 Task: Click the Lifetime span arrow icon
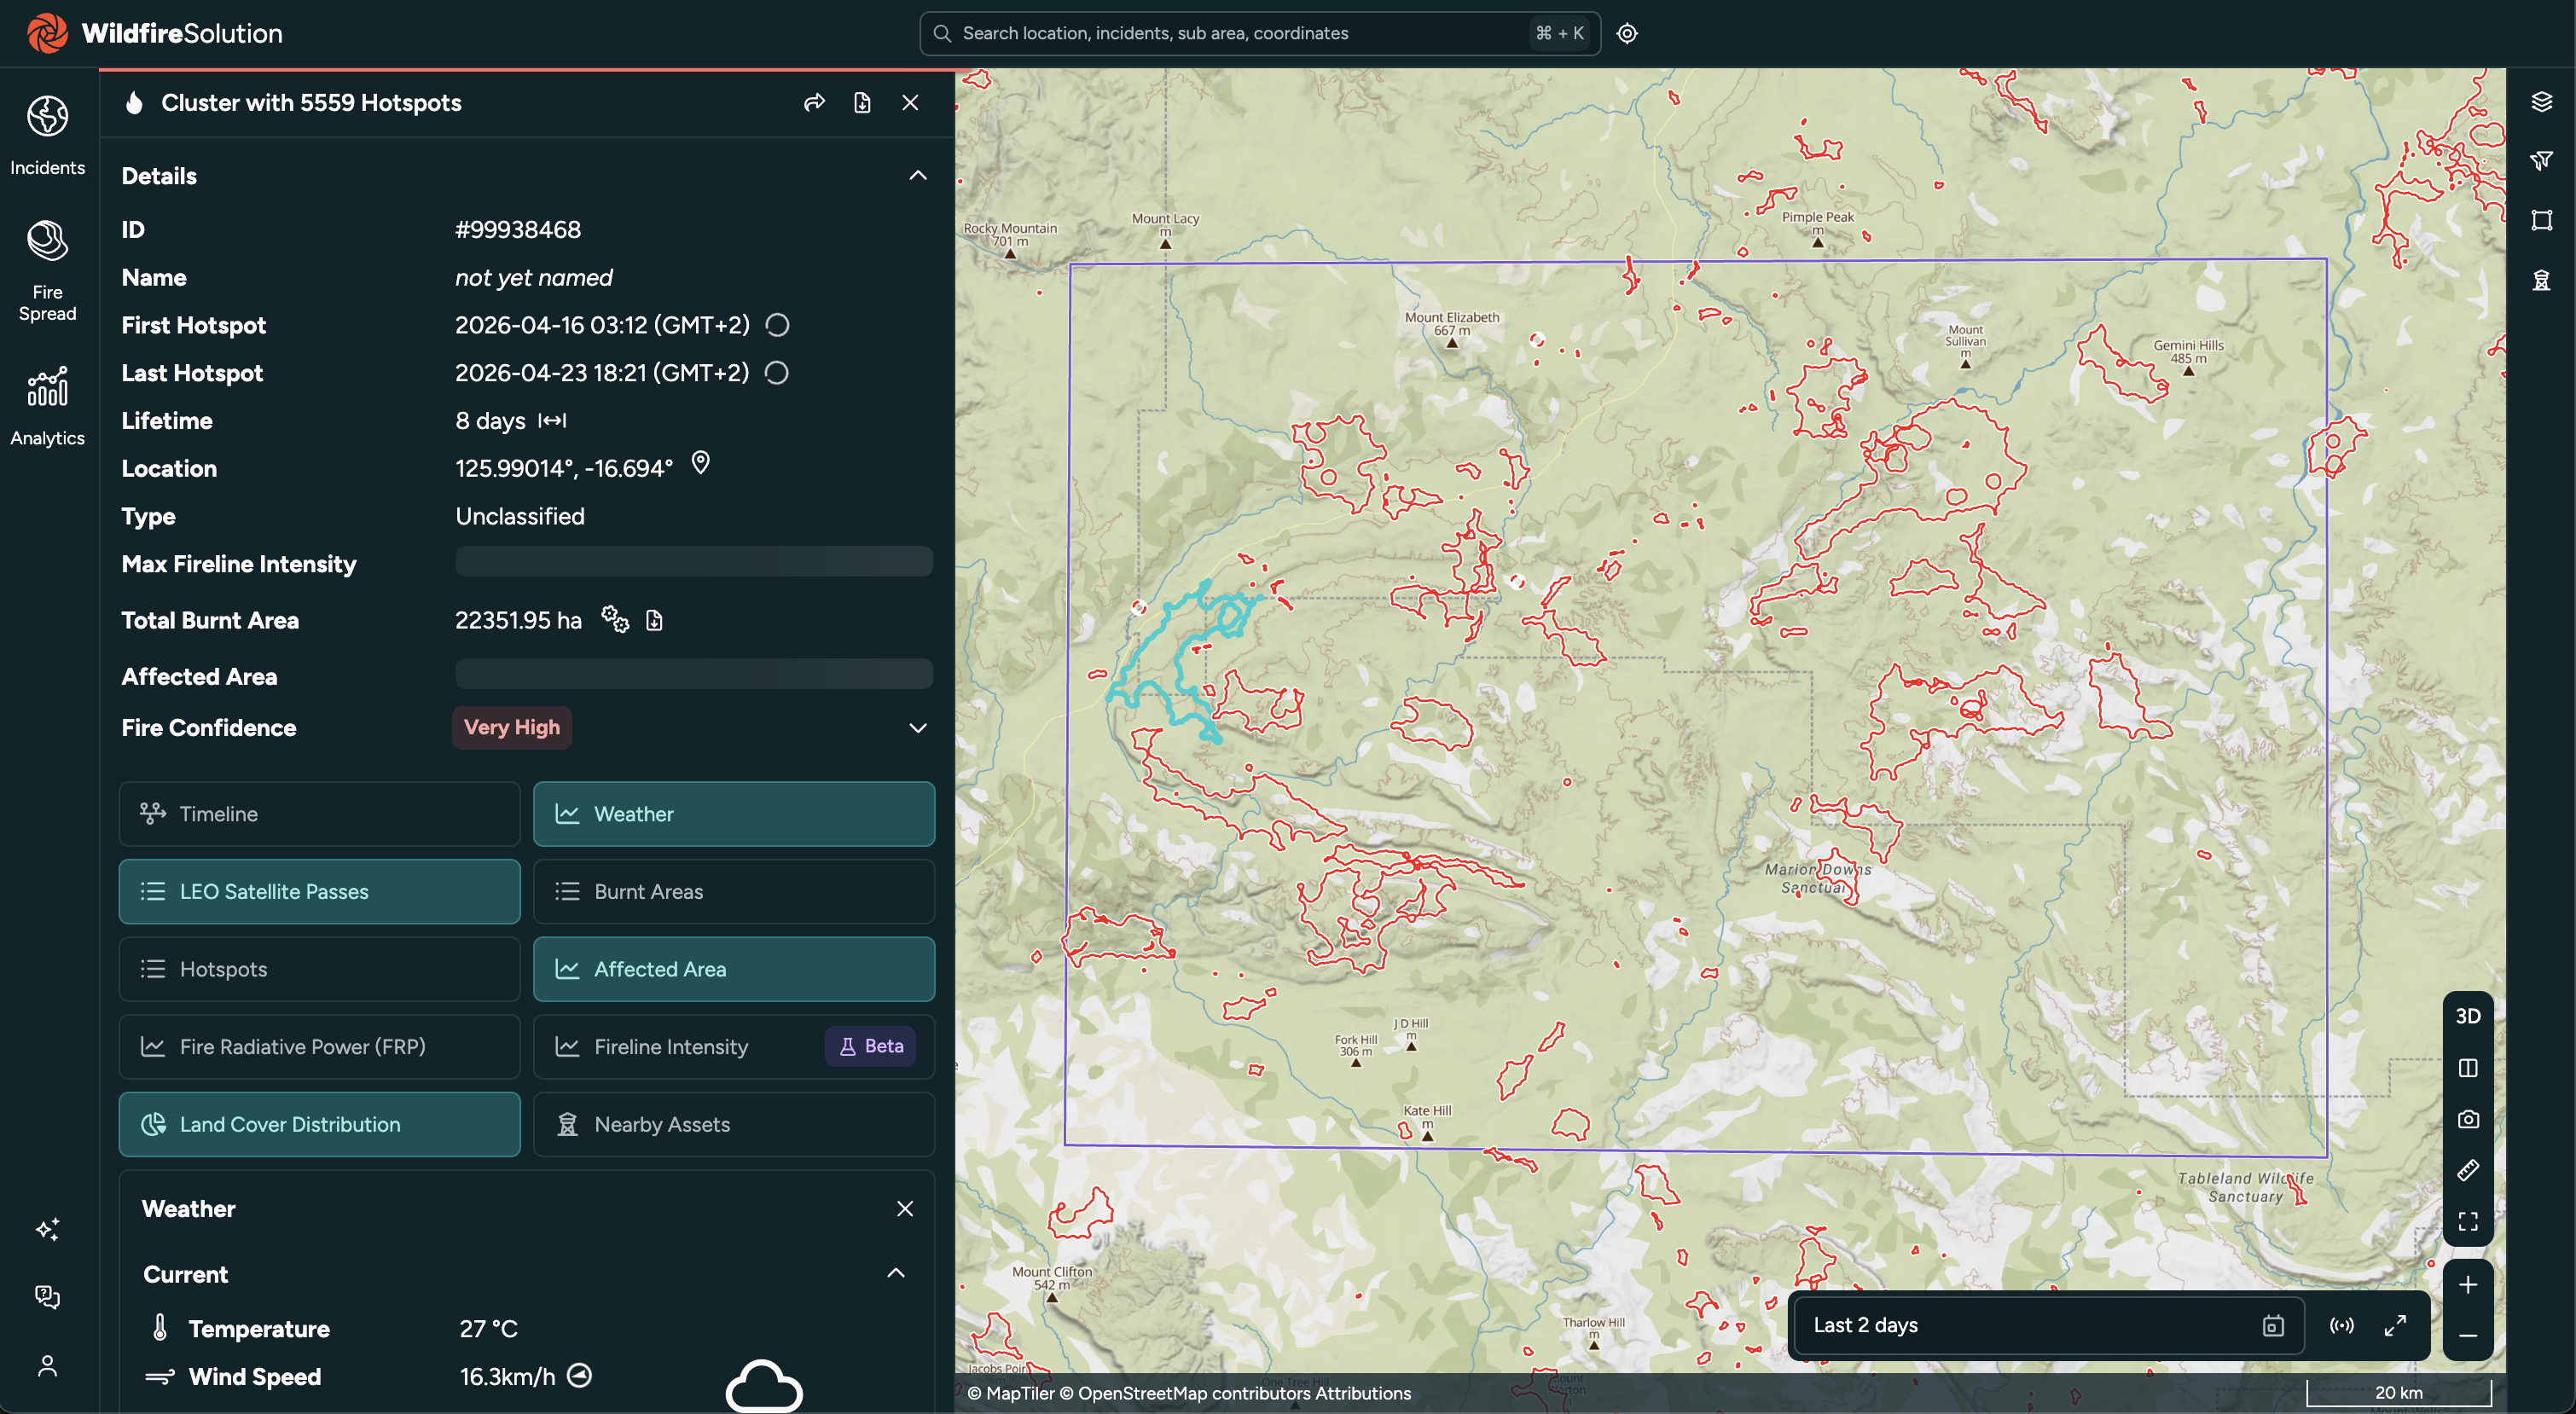(x=552, y=421)
